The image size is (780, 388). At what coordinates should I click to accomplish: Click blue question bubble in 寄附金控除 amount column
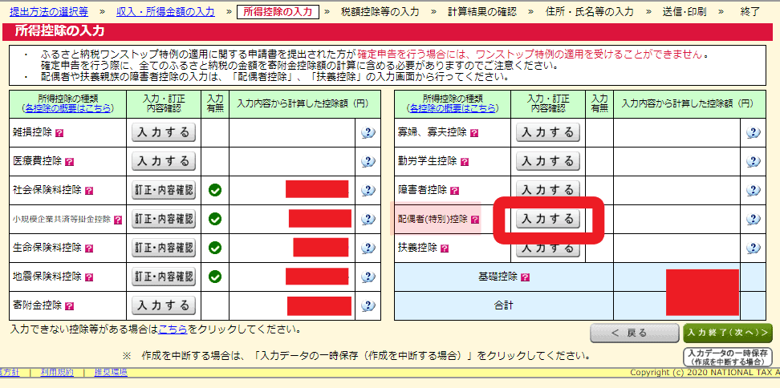coord(368,305)
